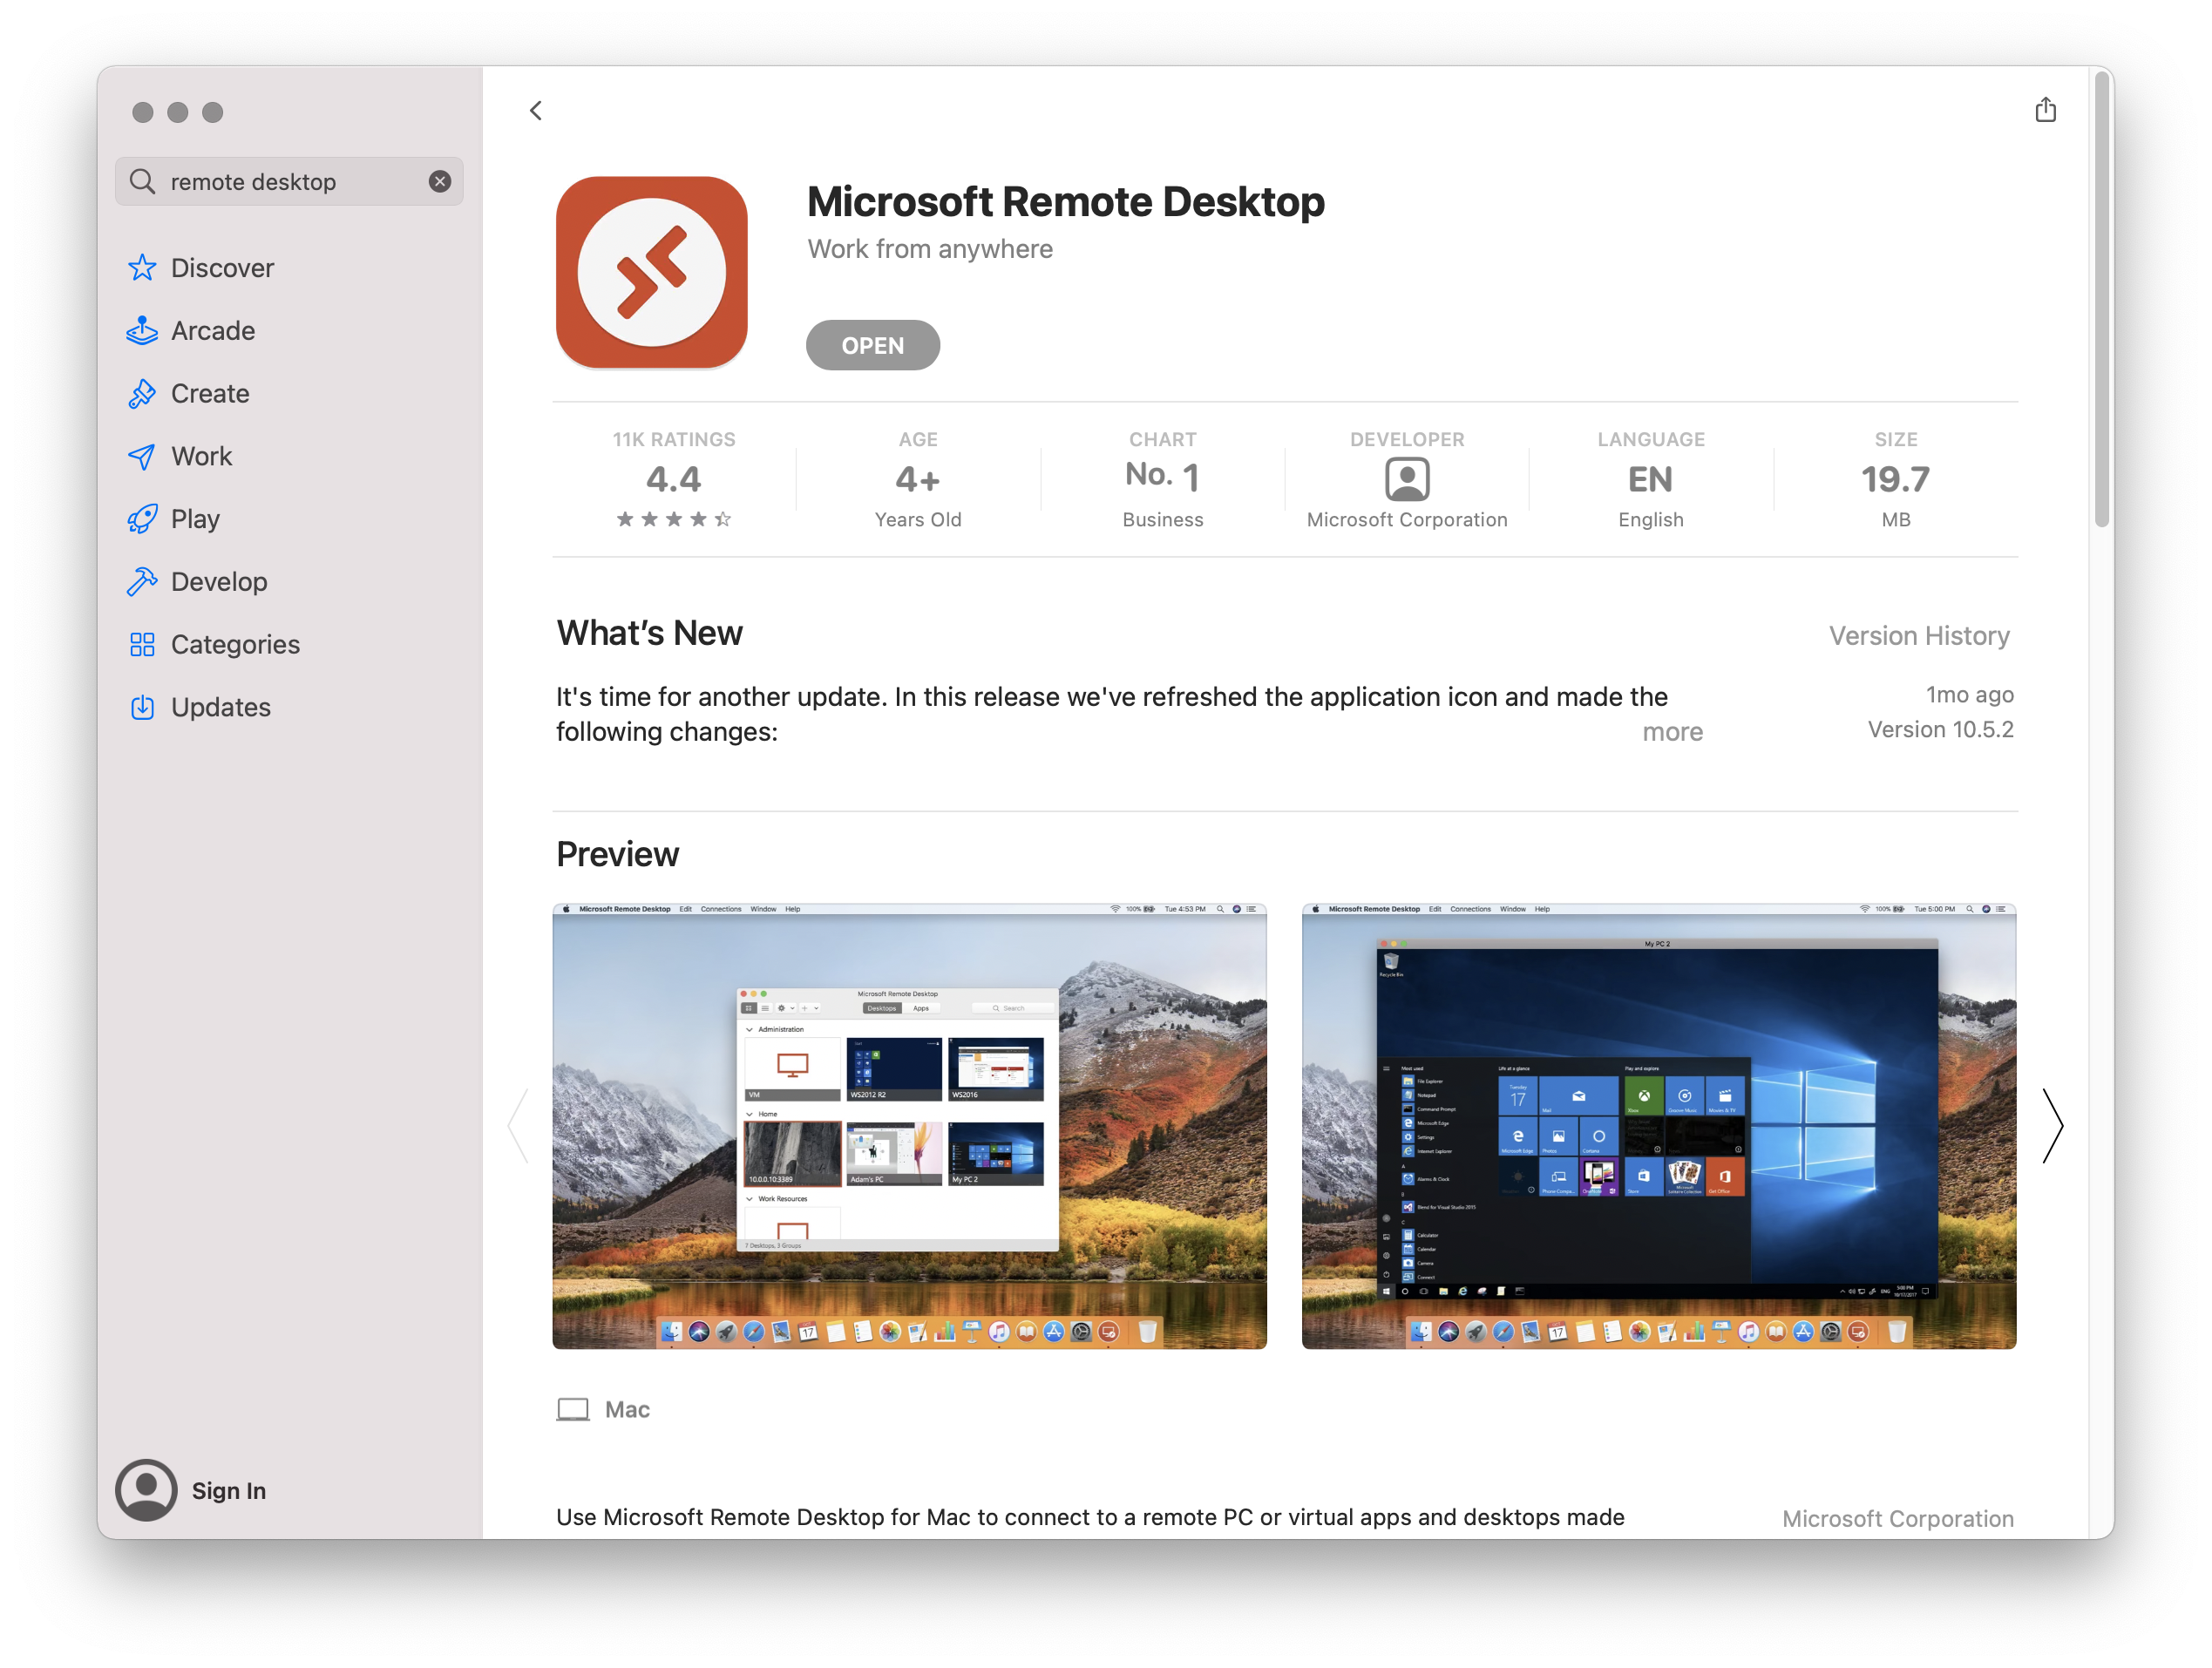Open the Discover section in sidebar
The width and height of the screenshot is (2212, 1668).
click(x=221, y=268)
